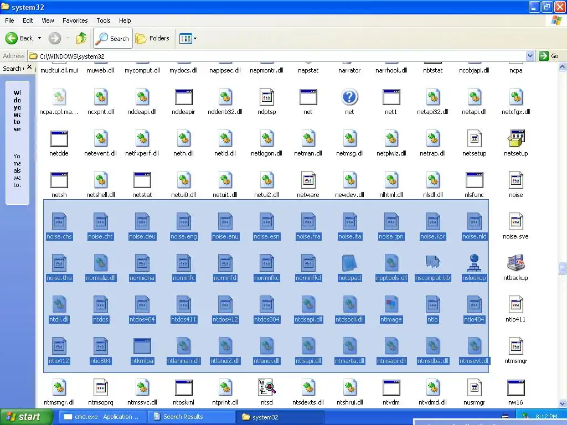
Task: Click the netsetup wizard program icon
Action: point(516,138)
